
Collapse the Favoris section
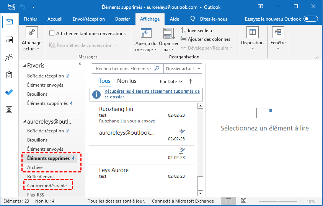click(x=24, y=66)
